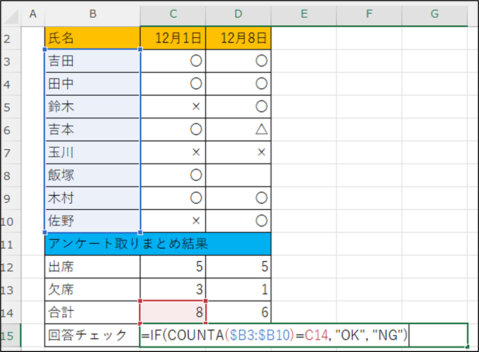Select column C header
Viewport: 479px width, 352px height.
[x=173, y=14]
